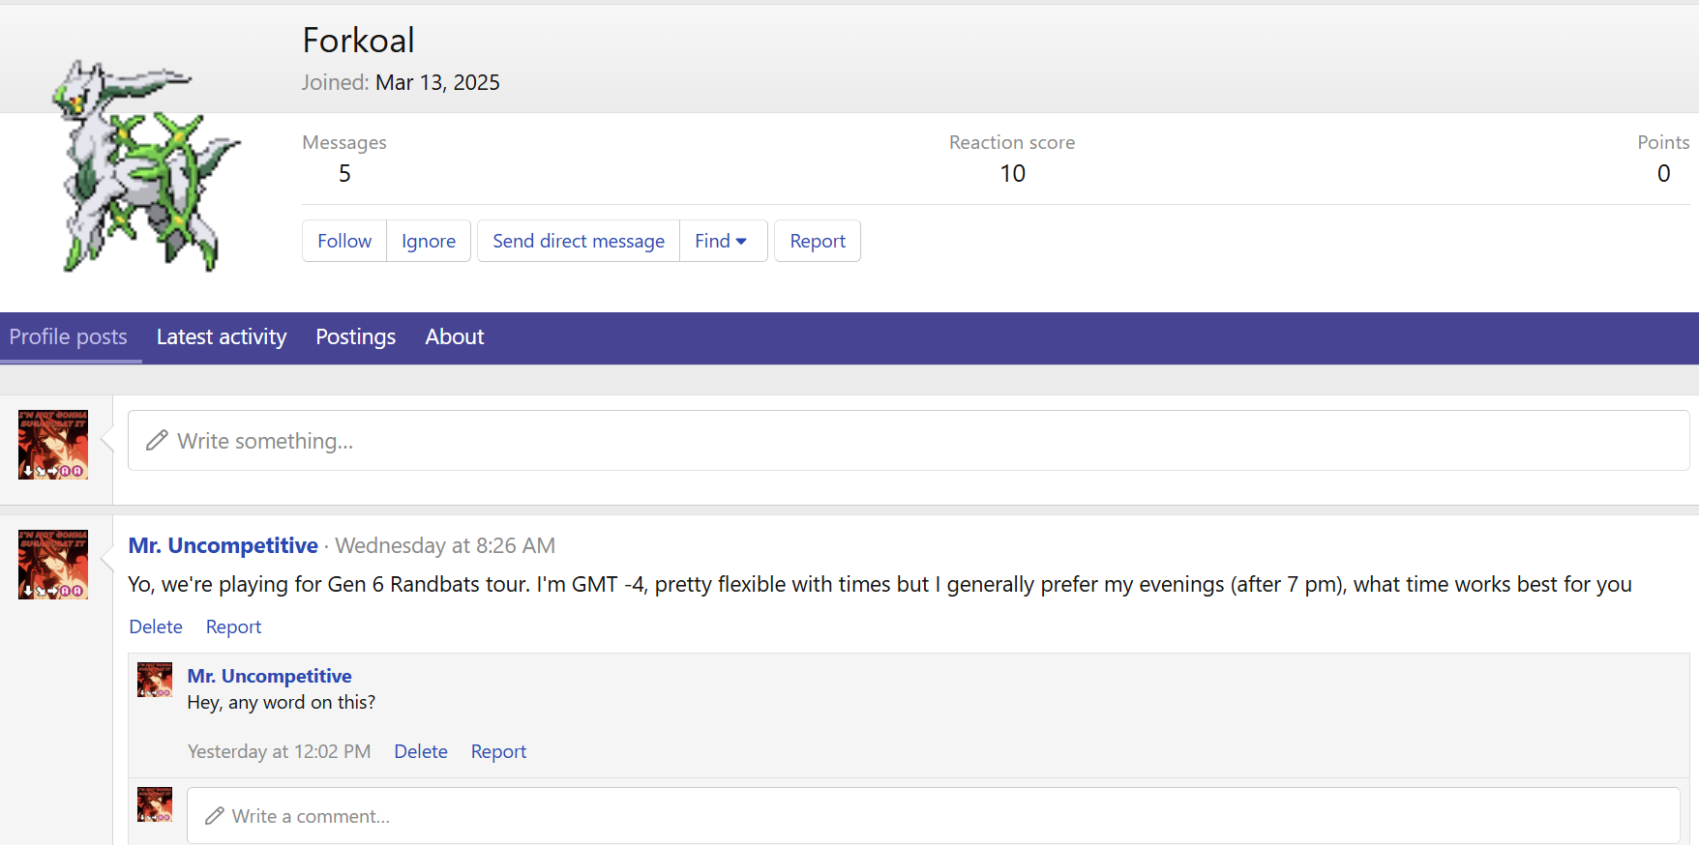Report the "Hey, any word on this?" comment

[x=498, y=751]
